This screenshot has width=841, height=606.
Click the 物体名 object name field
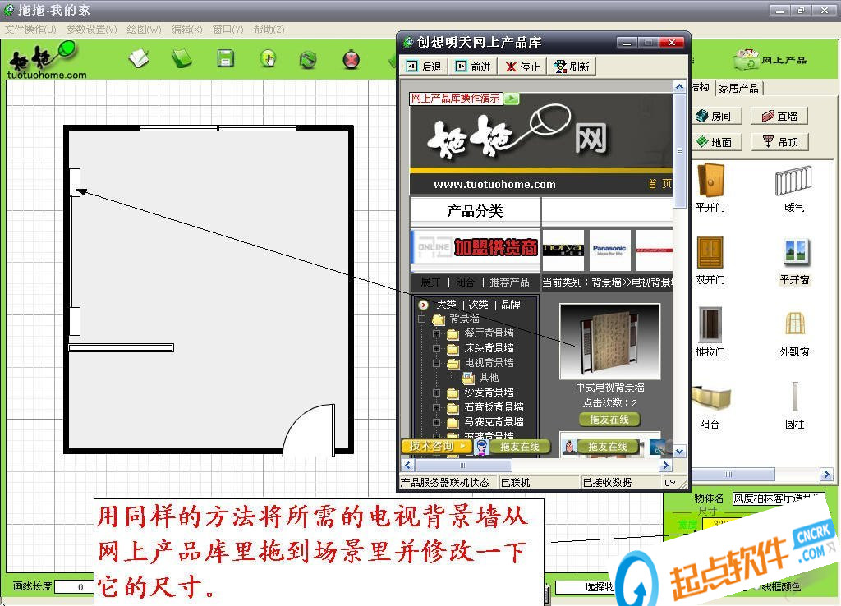pyautogui.click(x=778, y=498)
